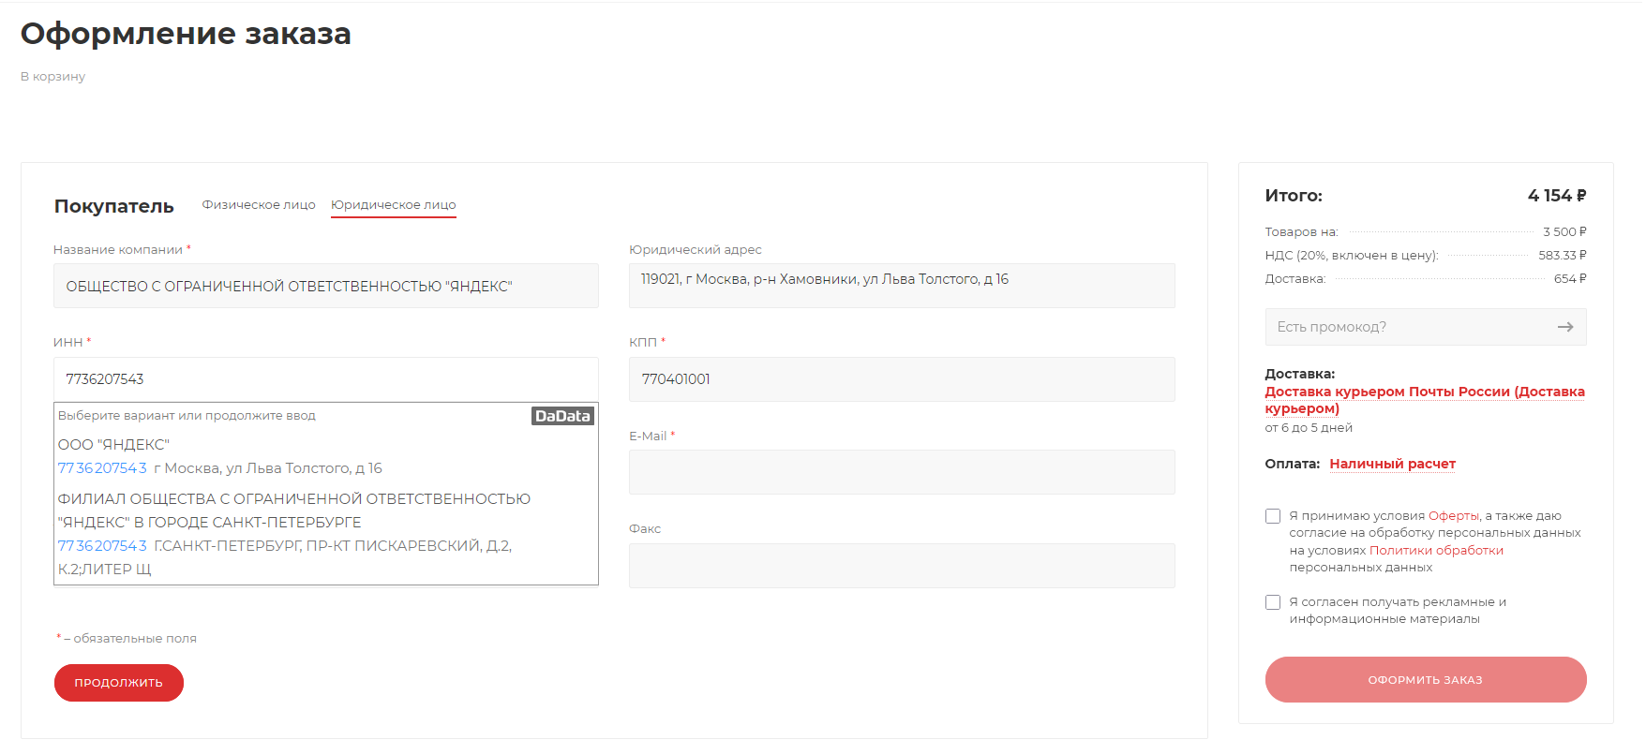Focus the promo code input field

point(1406,327)
